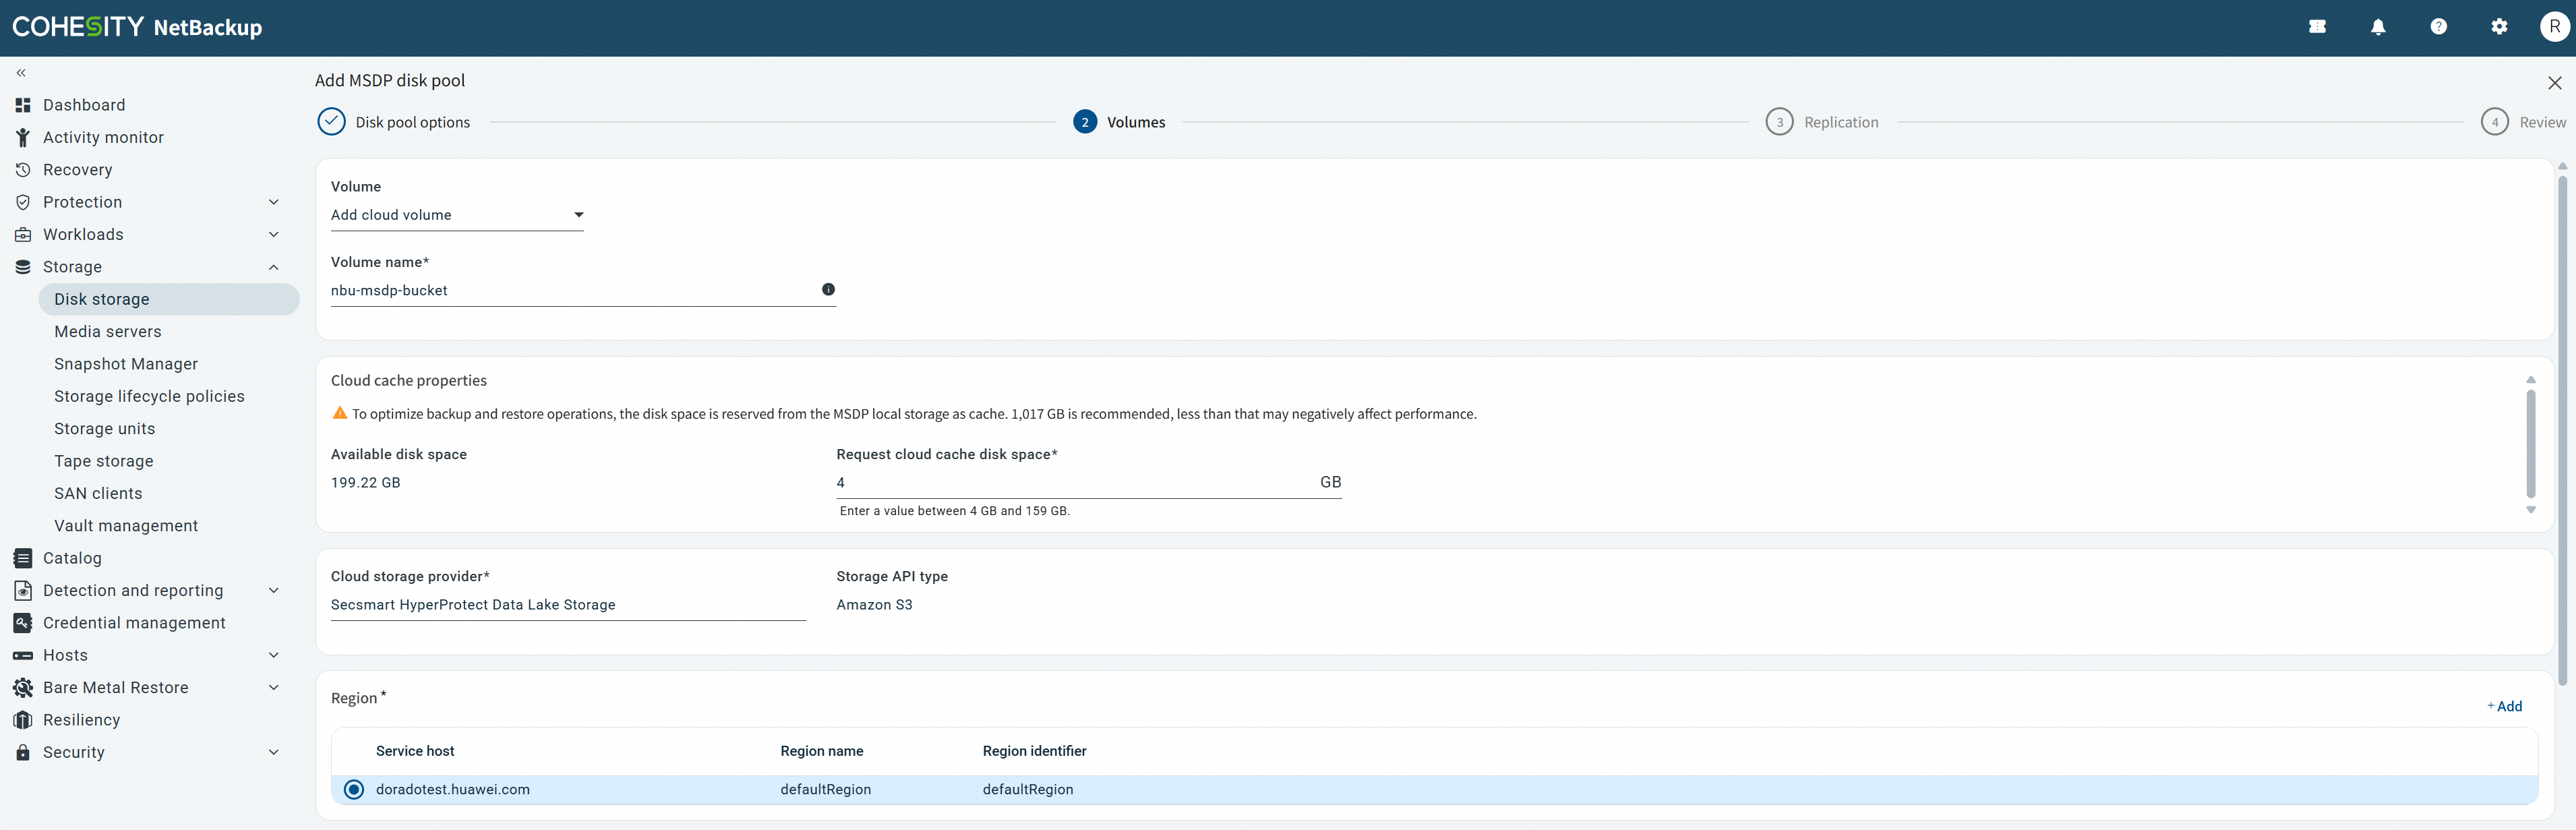Open Media servers in sidebar
Image resolution: width=2576 pixels, height=830 pixels.
[107, 332]
